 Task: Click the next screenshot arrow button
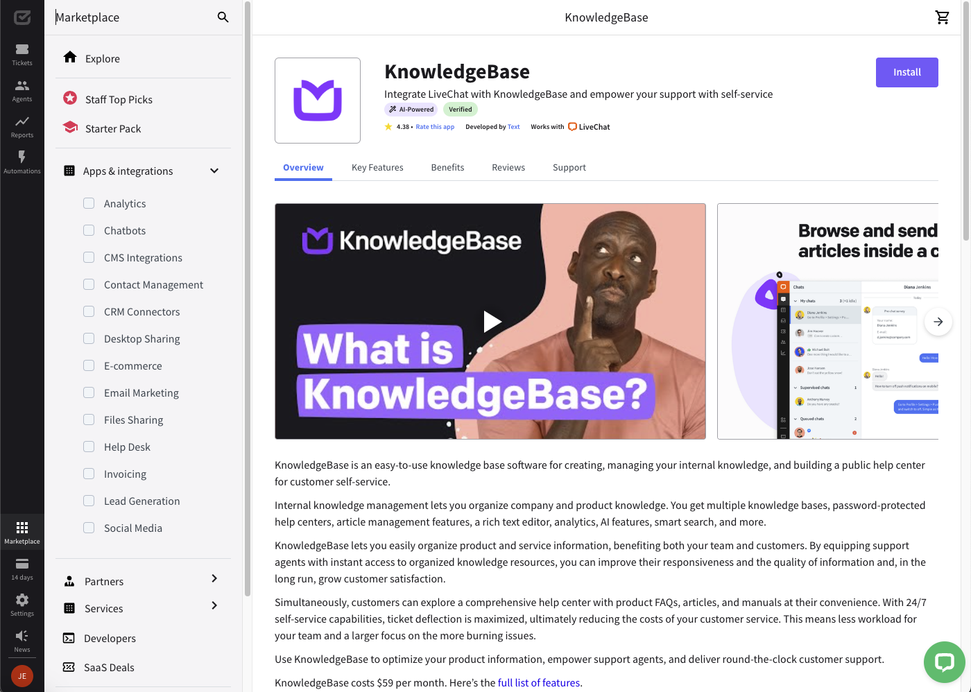click(938, 322)
